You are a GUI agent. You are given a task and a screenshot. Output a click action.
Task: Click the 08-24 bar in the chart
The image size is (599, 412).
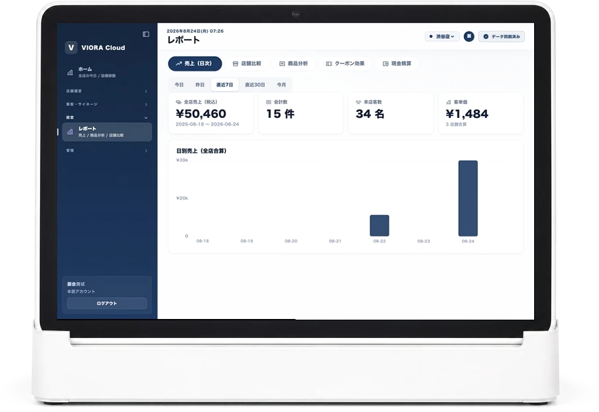pyautogui.click(x=468, y=198)
